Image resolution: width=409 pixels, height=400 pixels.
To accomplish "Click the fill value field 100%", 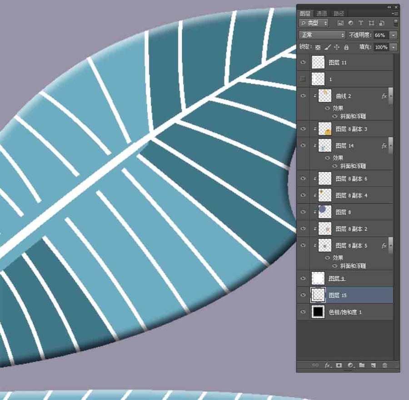I will click(381, 47).
